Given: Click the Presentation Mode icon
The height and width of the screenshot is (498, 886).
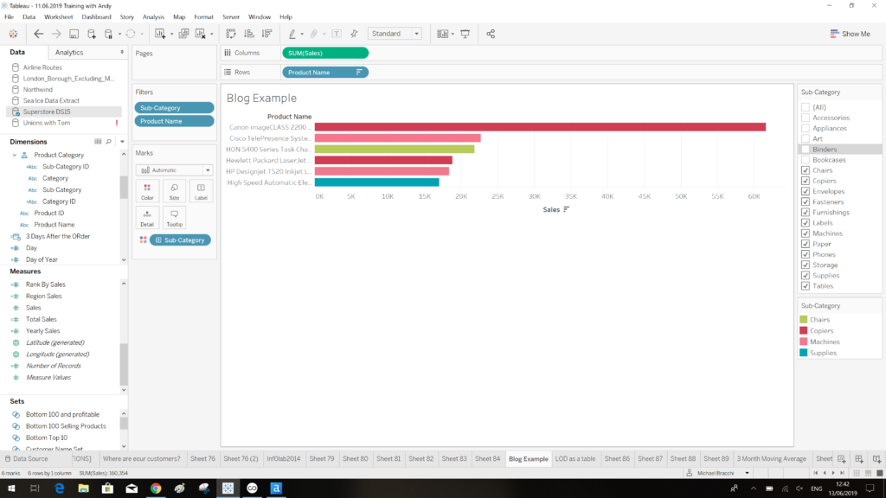Looking at the screenshot, I should tap(465, 34).
